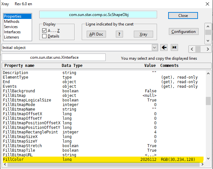Open the API Doc button

(x=96, y=34)
